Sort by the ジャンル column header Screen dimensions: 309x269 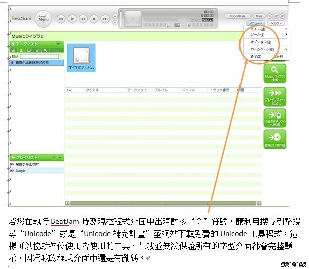(x=193, y=90)
